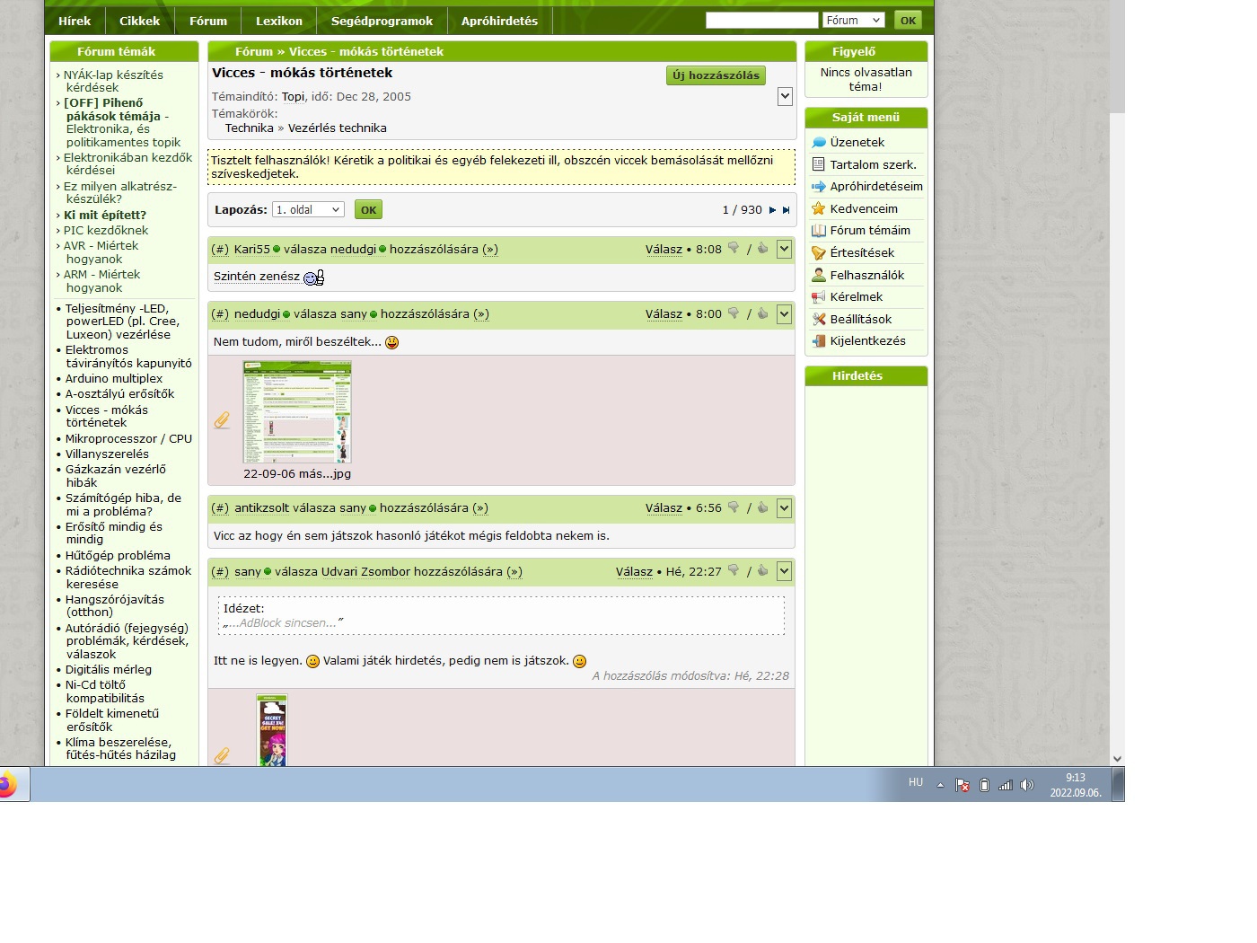1257x943 pixels.
Task: Click paperclip icon beside 22-09-06 attachment
Action: click(222, 420)
